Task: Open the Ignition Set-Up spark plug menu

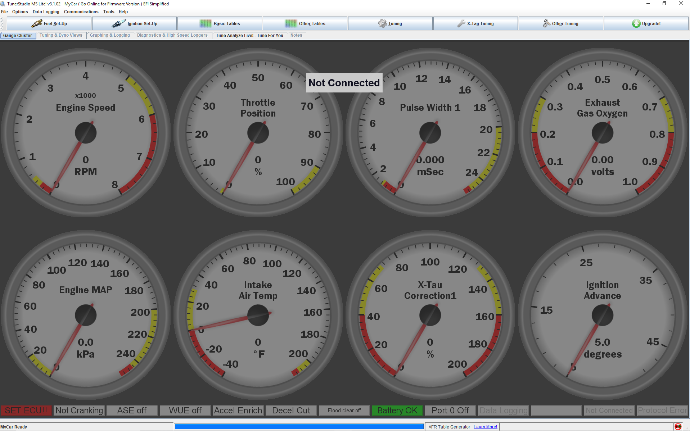Action: (134, 24)
